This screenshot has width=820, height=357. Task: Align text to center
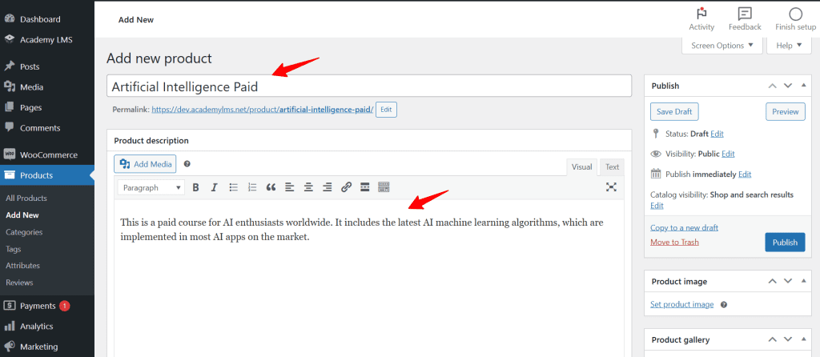pyautogui.click(x=308, y=187)
